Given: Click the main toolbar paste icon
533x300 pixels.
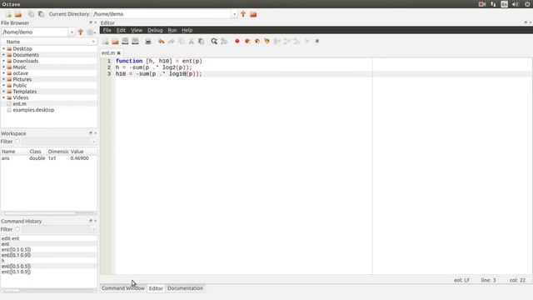Looking at the screenshot, I should [x=41, y=14].
